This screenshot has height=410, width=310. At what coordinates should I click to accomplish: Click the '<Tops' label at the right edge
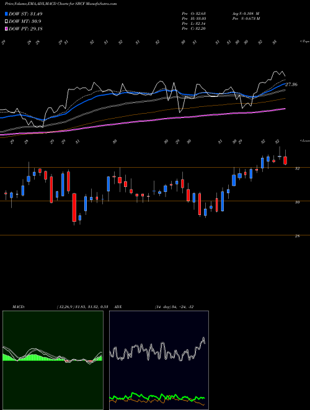304,42
